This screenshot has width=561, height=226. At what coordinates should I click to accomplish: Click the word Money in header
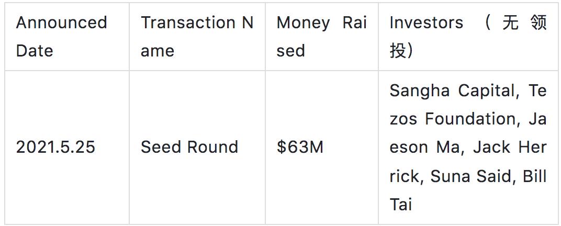[x=303, y=23]
